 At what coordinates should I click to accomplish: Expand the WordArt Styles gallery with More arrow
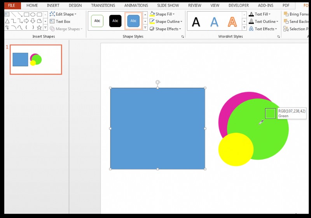(245, 28)
